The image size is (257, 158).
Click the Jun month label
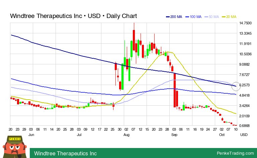pyautogui.click(x=31, y=135)
